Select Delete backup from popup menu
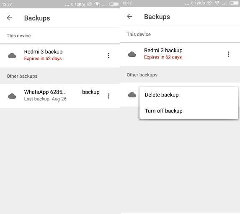 point(162,95)
